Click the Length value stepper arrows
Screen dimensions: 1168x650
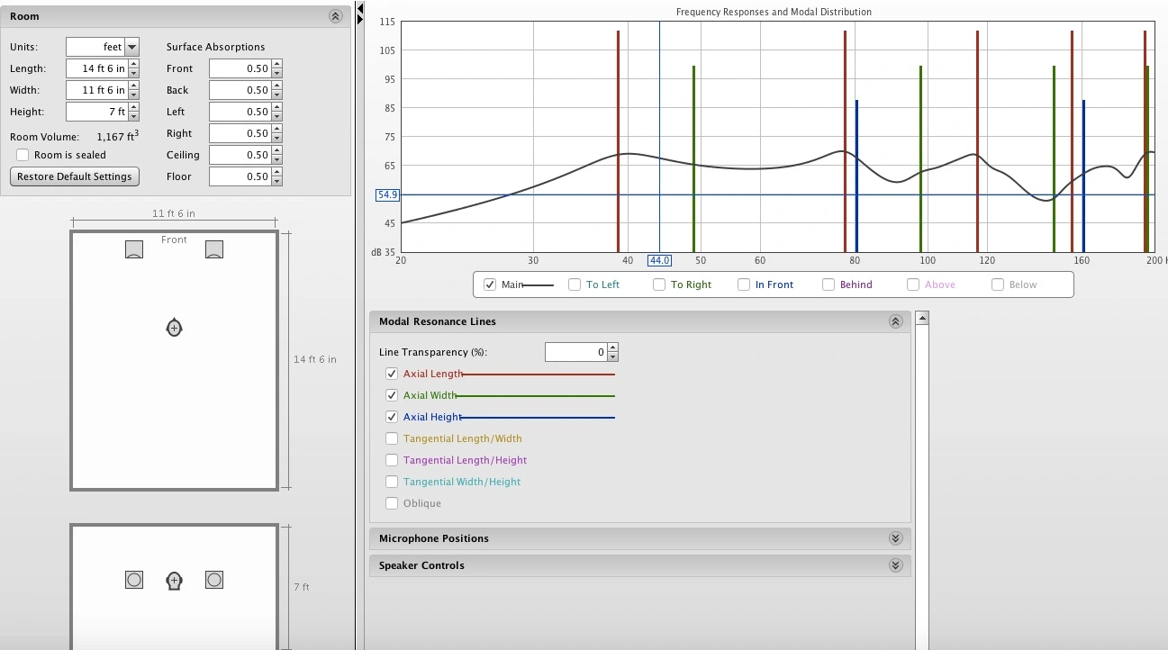point(134,68)
